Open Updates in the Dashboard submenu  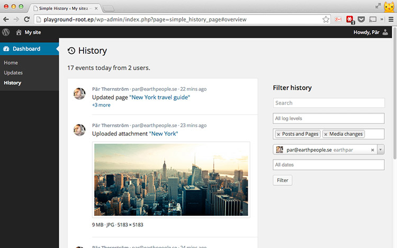[x=13, y=73]
